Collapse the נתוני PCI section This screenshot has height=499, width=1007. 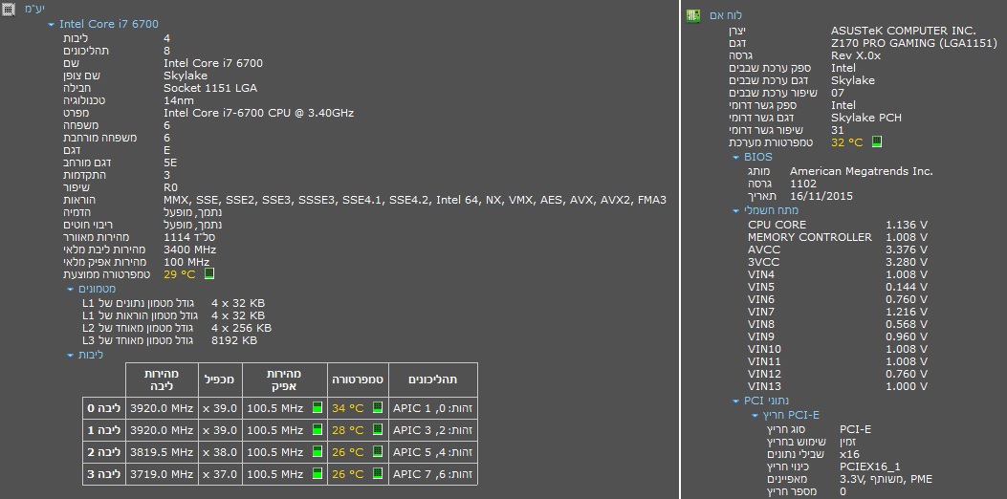tap(736, 401)
